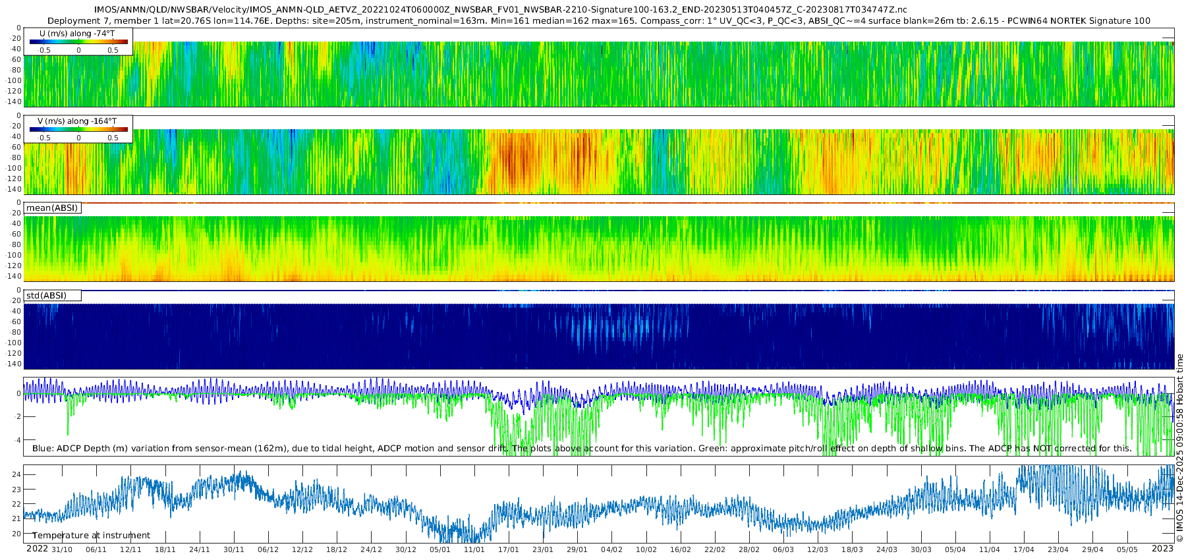Click the 140 depth tick of U panel
The height and width of the screenshot is (560, 1186).
(14, 102)
